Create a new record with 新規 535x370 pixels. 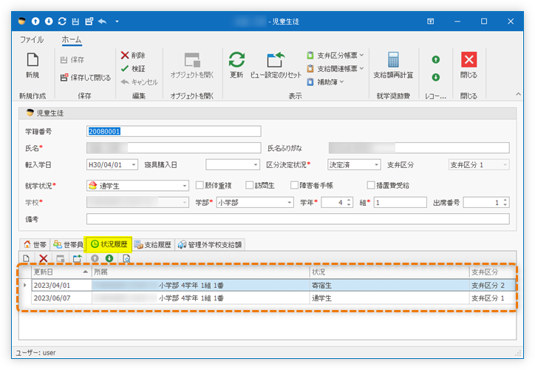coord(33,66)
